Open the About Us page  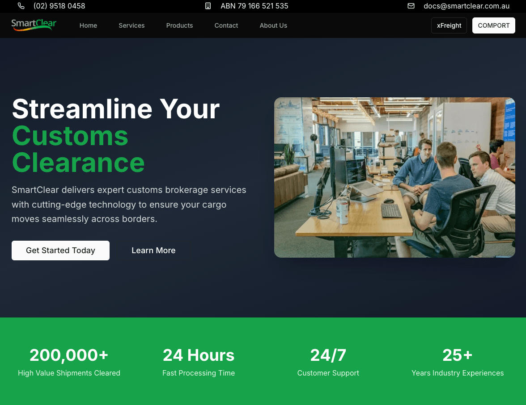point(273,25)
